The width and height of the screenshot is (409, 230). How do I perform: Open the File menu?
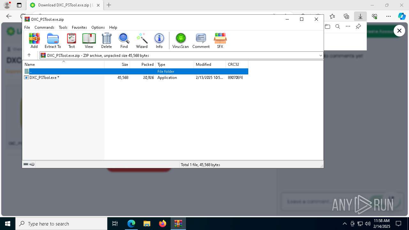[x=27, y=27]
